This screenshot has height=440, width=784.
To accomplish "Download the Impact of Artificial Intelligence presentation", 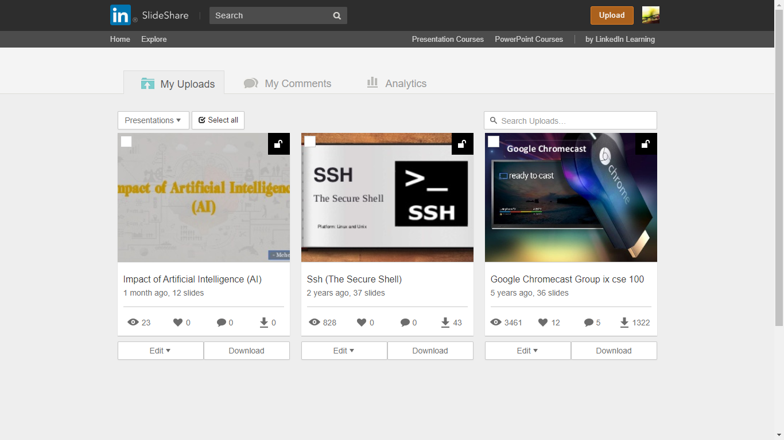I will pos(247,351).
